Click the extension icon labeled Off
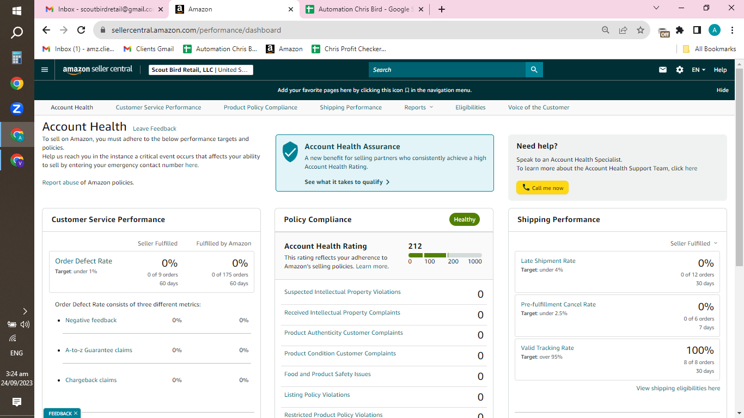The height and width of the screenshot is (418, 744). (663, 32)
